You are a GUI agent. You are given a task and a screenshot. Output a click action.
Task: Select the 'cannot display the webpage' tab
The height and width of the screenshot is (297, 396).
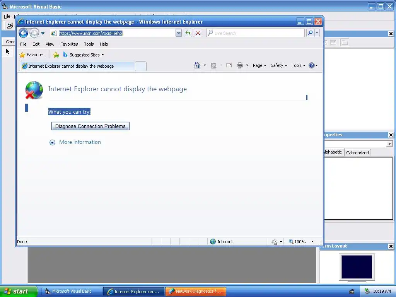[x=77, y=66]
